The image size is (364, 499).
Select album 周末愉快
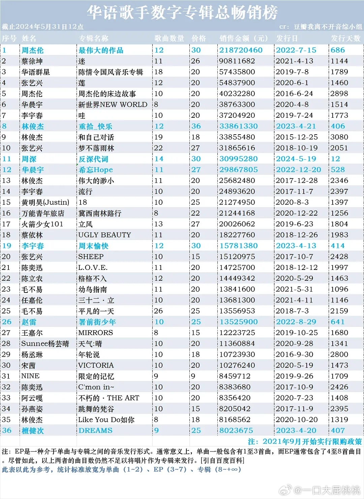(x=93, y=246)
